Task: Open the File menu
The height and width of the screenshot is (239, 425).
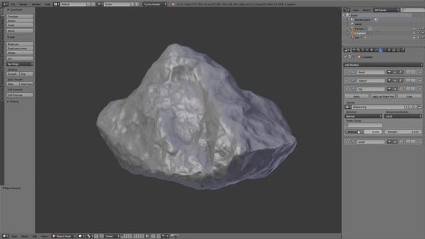Action: click(x=13, y=4)
